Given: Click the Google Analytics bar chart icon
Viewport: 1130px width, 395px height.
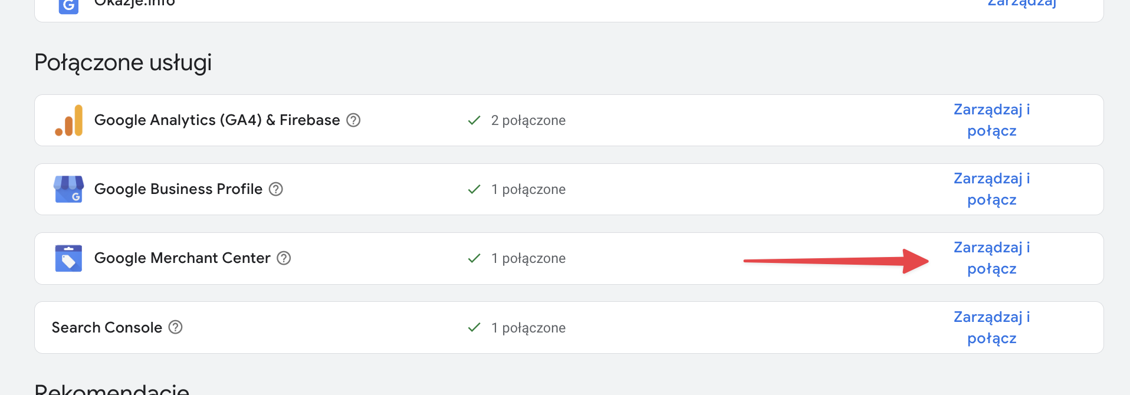Looking at the screenshot, I should (x=69, y=120).
